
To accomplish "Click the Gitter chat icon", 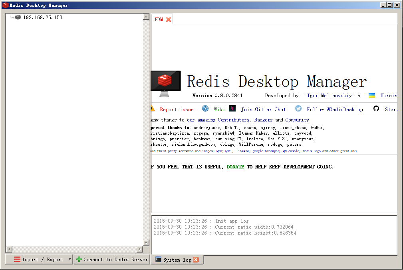I will [232, 108].
